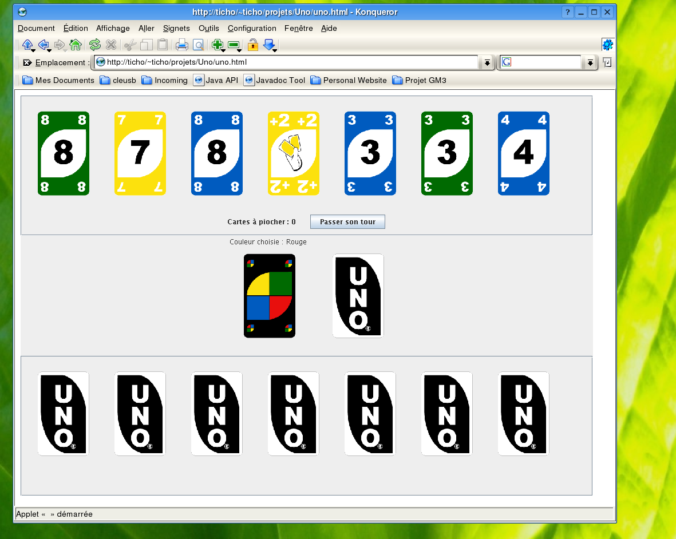Click the 'Applet « » démarrée' status text
This screenshot has height=539, width=676.
pos(54,514)
